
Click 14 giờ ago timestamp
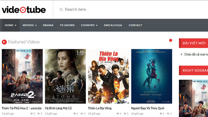pyautogui.click(x=8, y=114)
